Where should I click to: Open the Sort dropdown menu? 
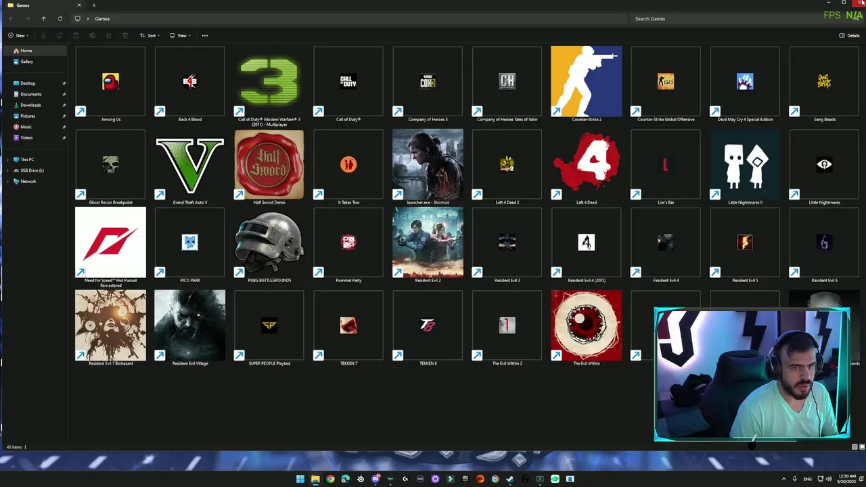point(150,35)
